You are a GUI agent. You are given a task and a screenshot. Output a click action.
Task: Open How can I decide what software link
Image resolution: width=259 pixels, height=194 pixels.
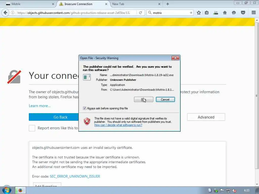click(118, 125)
